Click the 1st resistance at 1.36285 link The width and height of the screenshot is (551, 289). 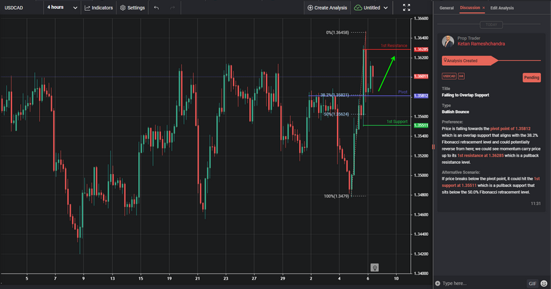[480, 155]
